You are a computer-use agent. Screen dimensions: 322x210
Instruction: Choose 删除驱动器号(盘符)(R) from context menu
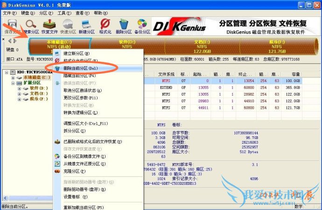click(98, 189)
